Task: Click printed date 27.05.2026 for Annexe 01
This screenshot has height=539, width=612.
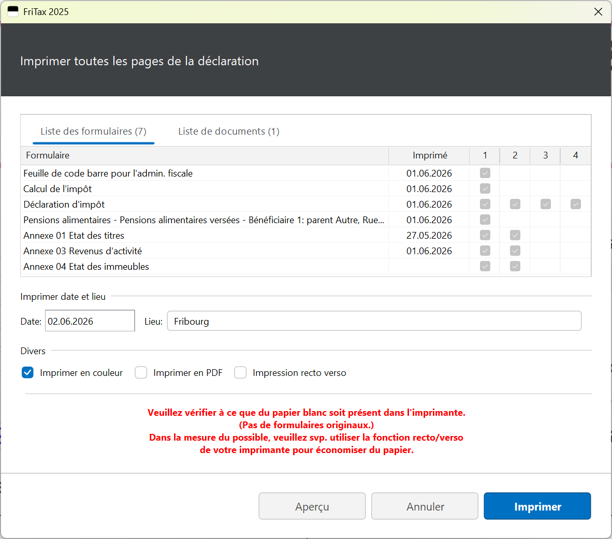Action: point(429,236)
